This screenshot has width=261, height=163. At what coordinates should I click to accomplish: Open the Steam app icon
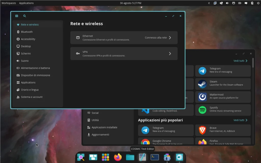point(202,84)
